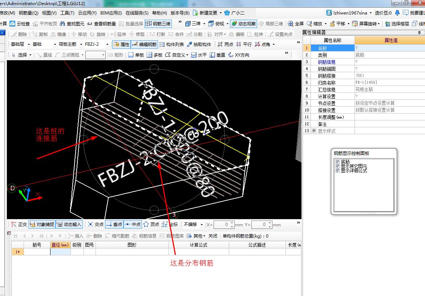Toggle the 属性 properties panel button

pos(121,44)
